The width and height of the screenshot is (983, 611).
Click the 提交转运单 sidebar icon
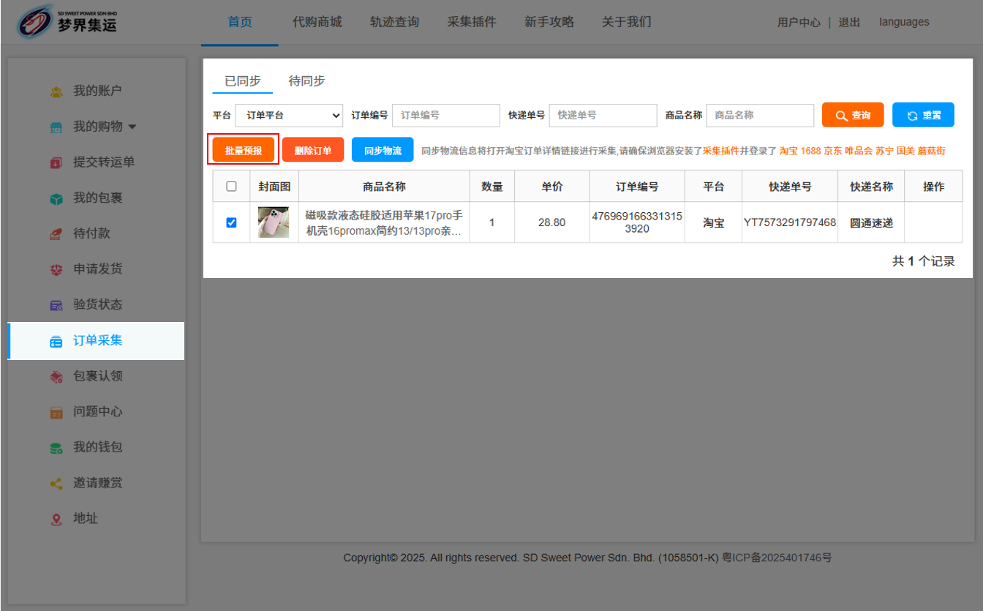[56, 162]
